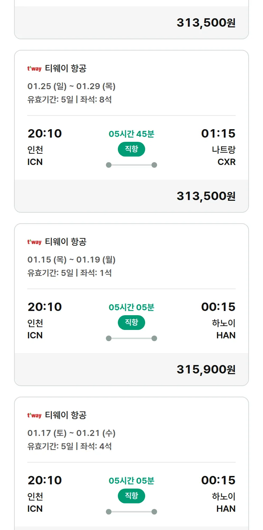Click the 01:15 arrival time
Image resolution: width=263 pixels, height=530 pixels.
tap(218, 134)
